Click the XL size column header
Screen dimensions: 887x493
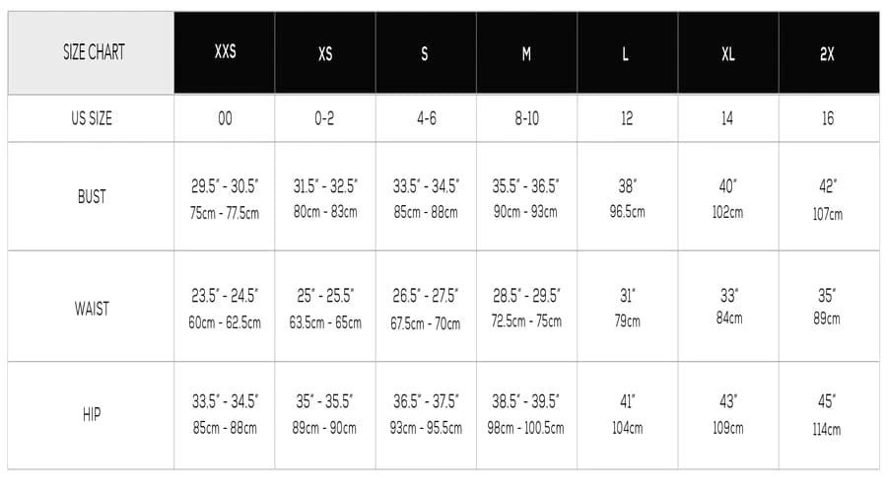pyautogui.click(x=728, y=52)
